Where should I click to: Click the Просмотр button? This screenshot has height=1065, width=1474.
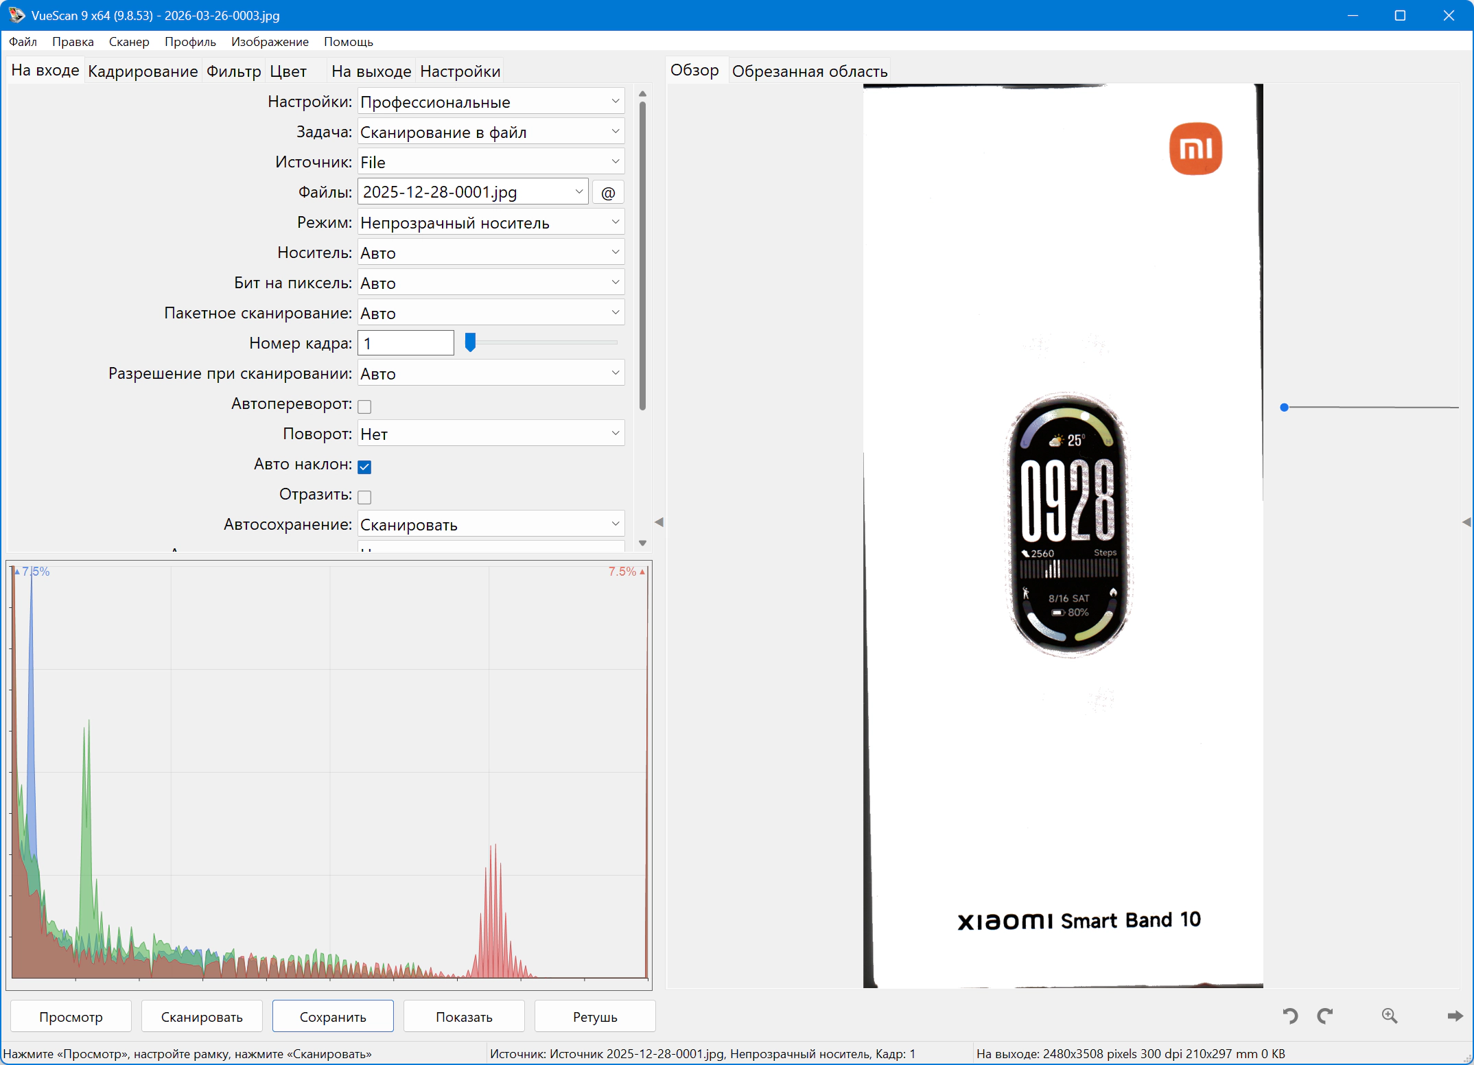point(71,1016)
